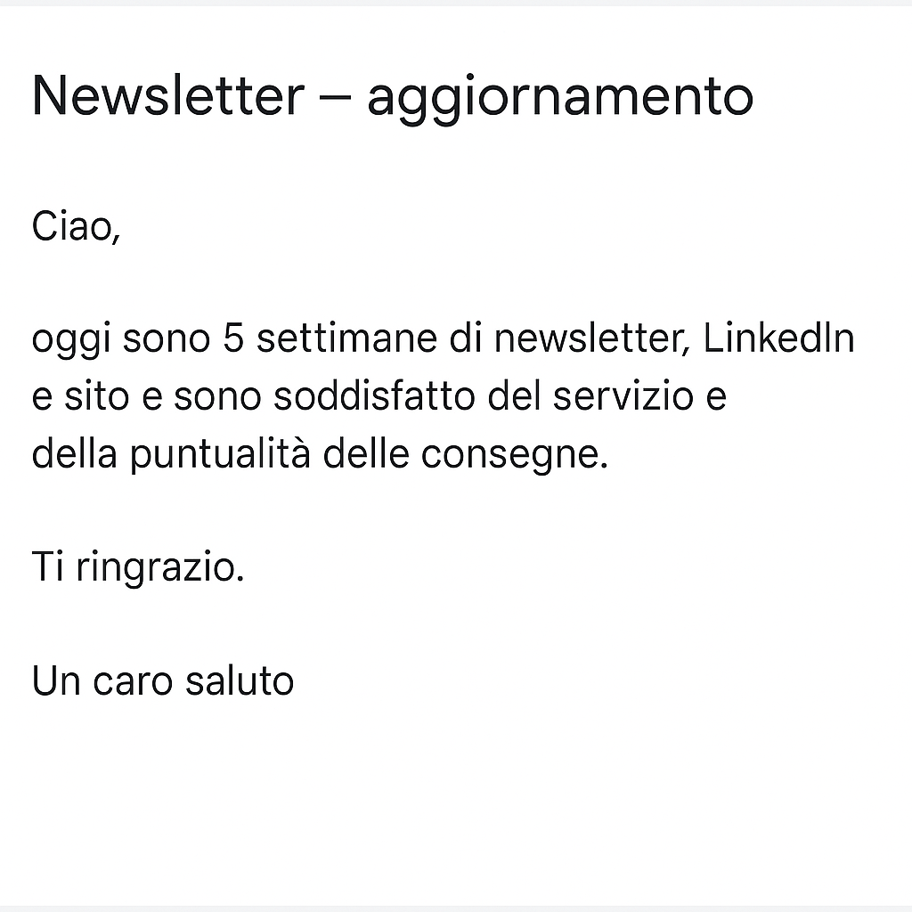The height and width of the screenshot is (912, 912).
Task: Click the greeting "Ciao,"
Action: [x=76, y=226]
